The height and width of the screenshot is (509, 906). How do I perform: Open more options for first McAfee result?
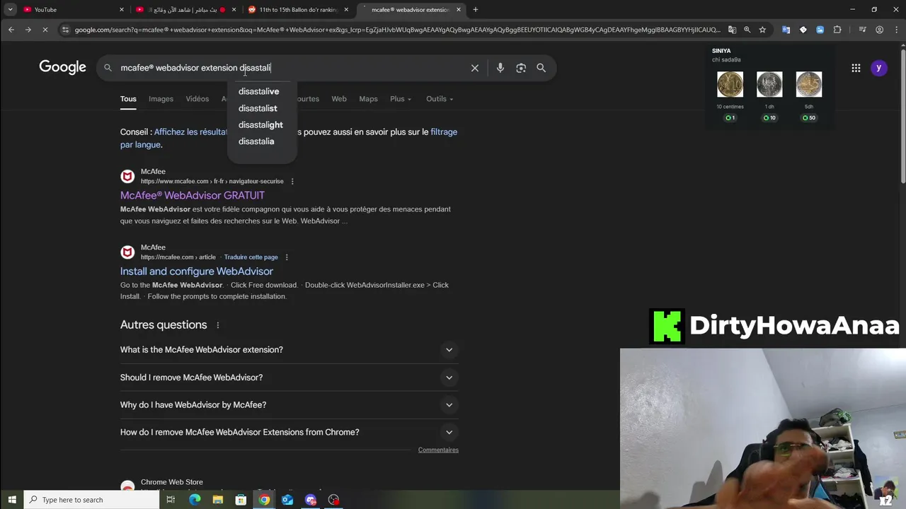point(292,181)
